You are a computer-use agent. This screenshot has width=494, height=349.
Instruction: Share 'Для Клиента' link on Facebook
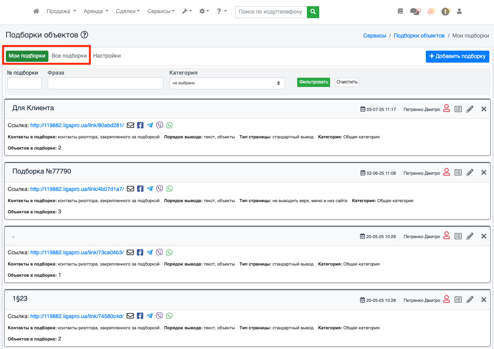coord(140,125)
